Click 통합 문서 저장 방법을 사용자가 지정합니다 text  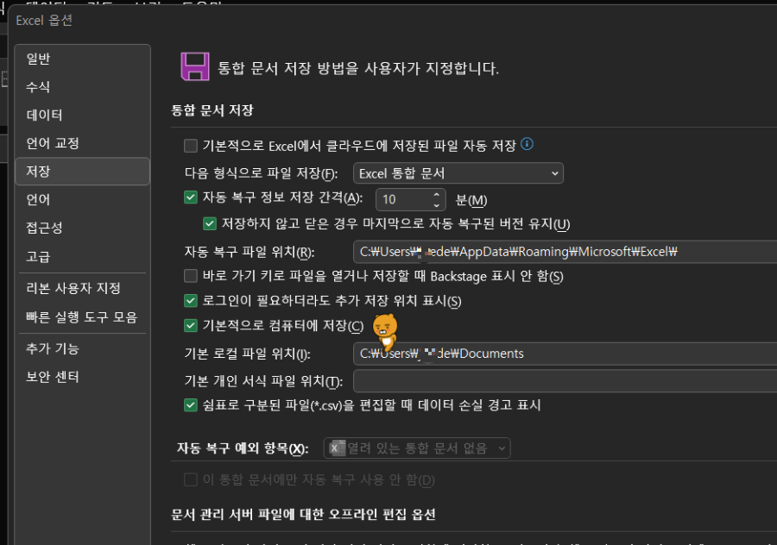coord(358,68)
